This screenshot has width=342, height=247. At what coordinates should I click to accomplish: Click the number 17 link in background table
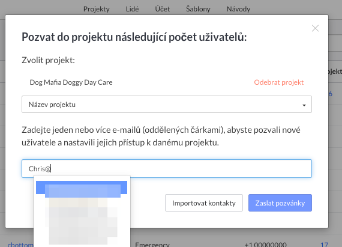click(x=325, y=245)
